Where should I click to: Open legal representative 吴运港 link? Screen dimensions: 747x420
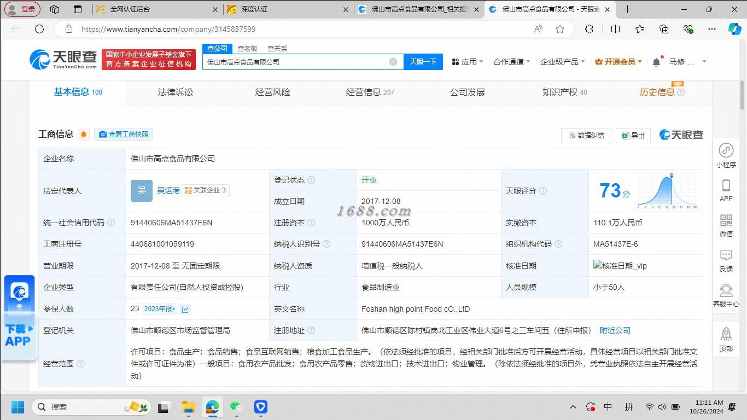pos(168,190)
